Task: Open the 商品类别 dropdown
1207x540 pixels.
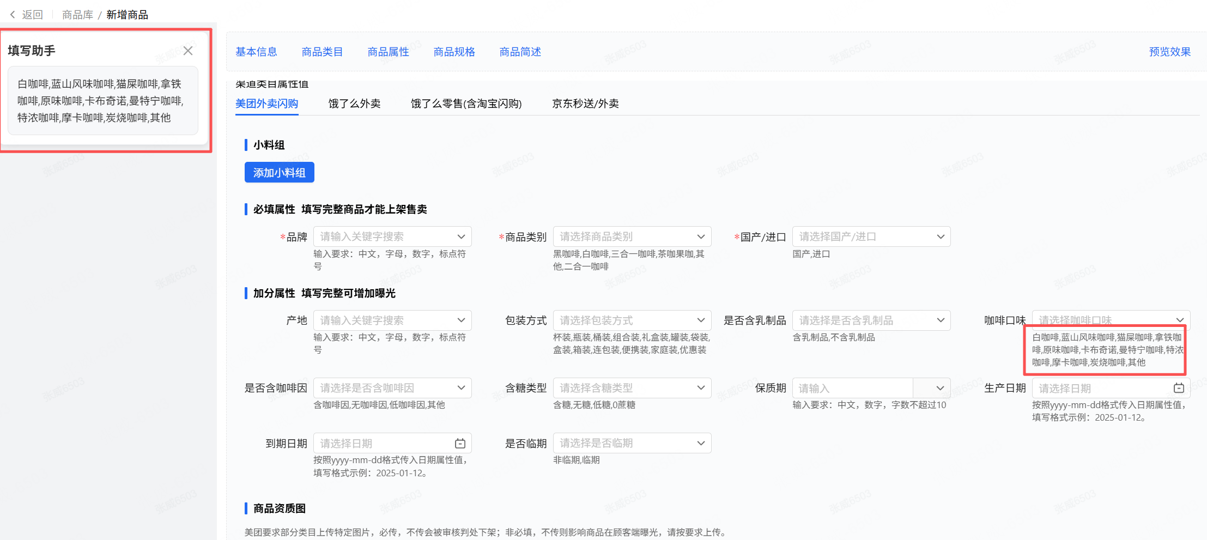Action: [632, 236]
